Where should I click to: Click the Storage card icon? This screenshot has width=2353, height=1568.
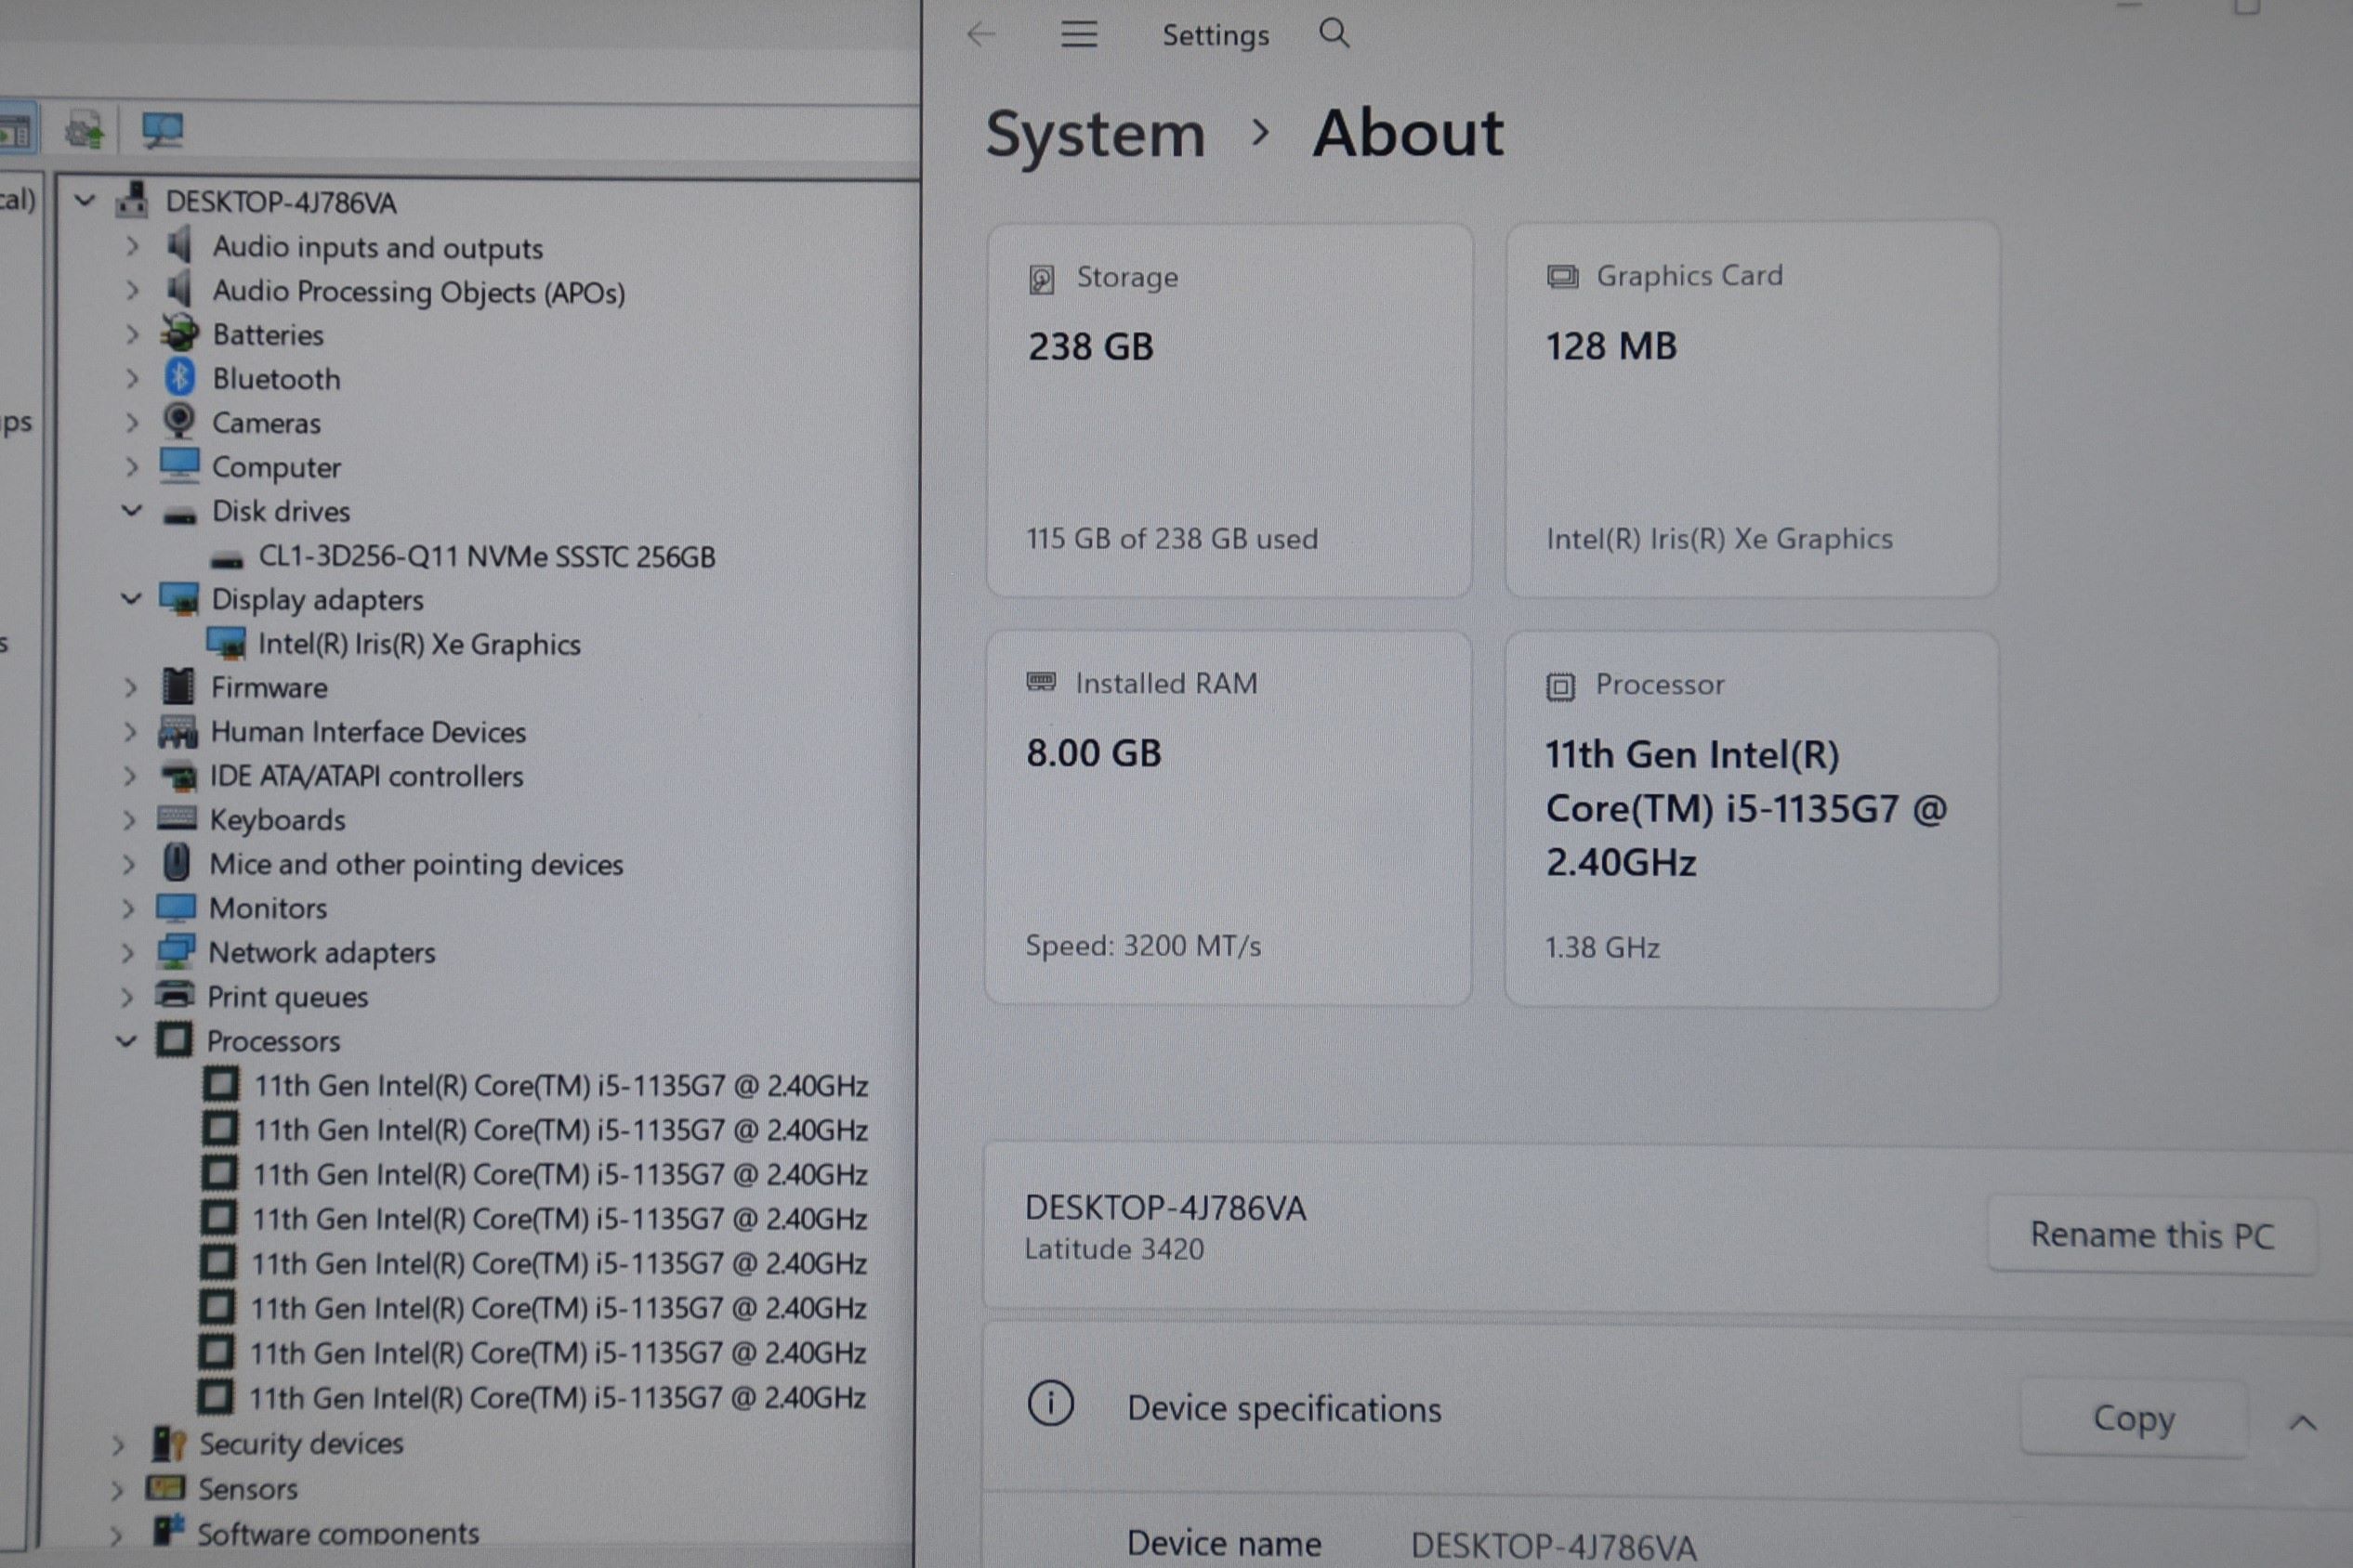click(1042, 279)
